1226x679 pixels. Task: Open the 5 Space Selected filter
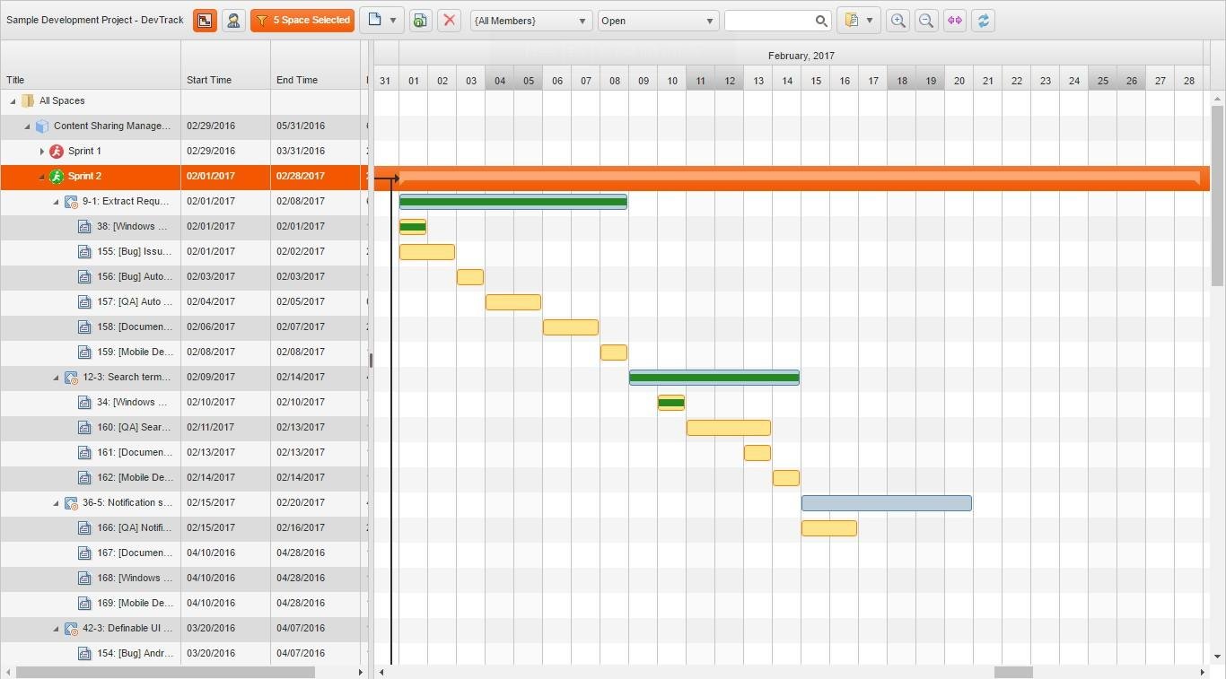click(302, 21)
